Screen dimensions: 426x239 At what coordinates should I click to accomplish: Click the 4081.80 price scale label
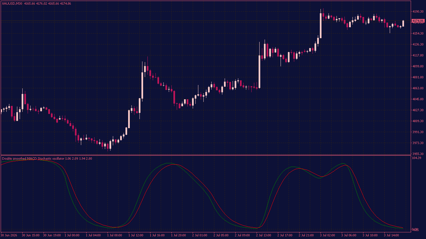418,77
